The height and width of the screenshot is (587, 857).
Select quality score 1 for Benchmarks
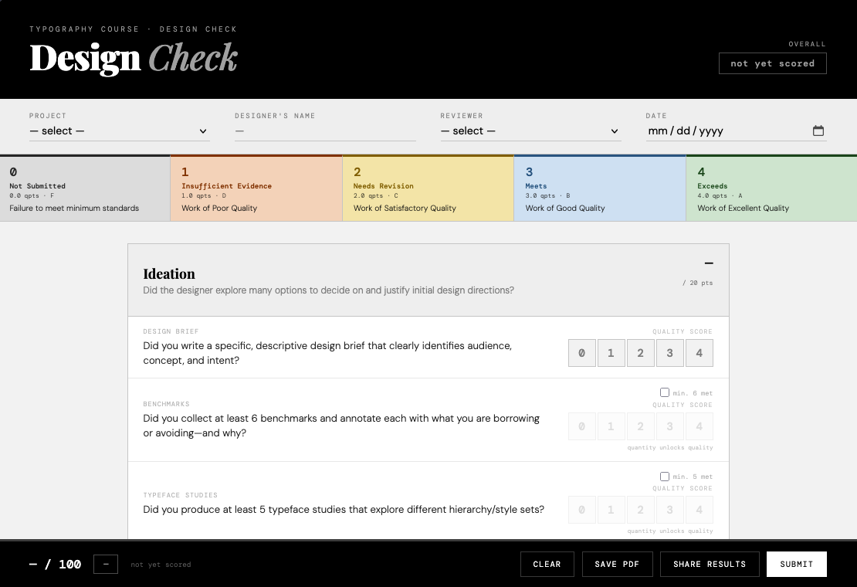tap(611, 426)
